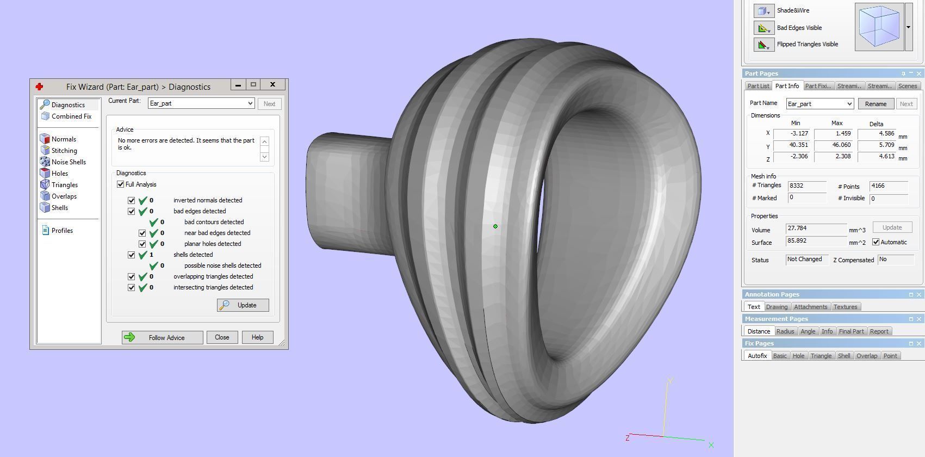Screen dimensions: 925x457
Task: Select the Stitching tool in Fix Wizard
Action: (x=45, y=151)
